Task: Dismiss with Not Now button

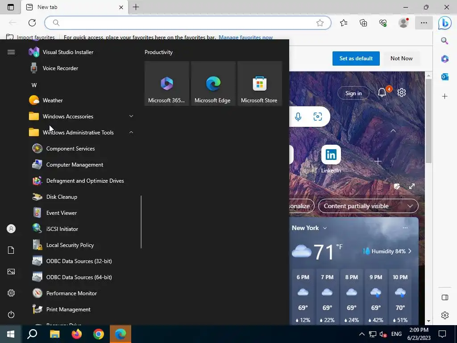Action: 401,59
